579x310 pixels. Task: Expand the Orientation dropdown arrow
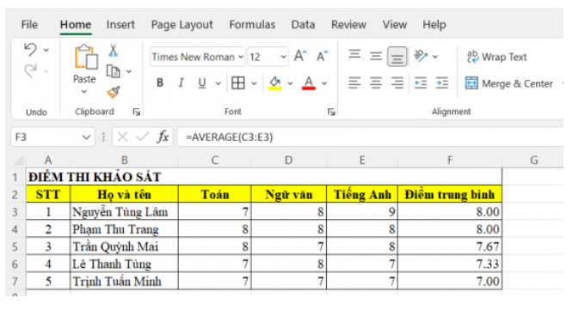pyautogui.click(x=435, y=57)
